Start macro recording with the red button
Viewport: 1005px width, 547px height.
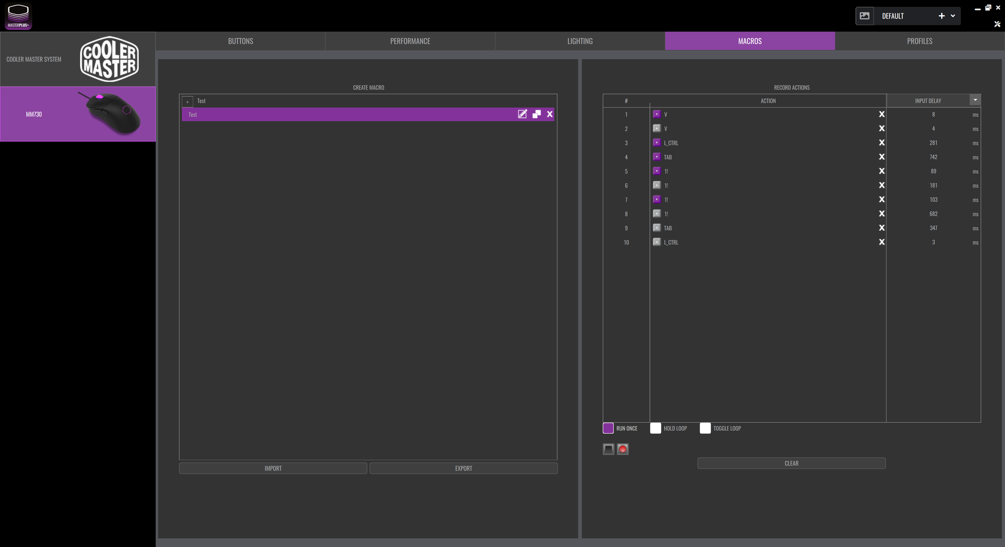coord(622,449)
